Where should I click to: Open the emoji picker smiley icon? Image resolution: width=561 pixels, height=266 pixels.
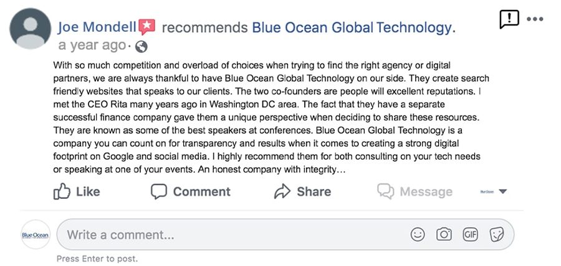[418, 235]
